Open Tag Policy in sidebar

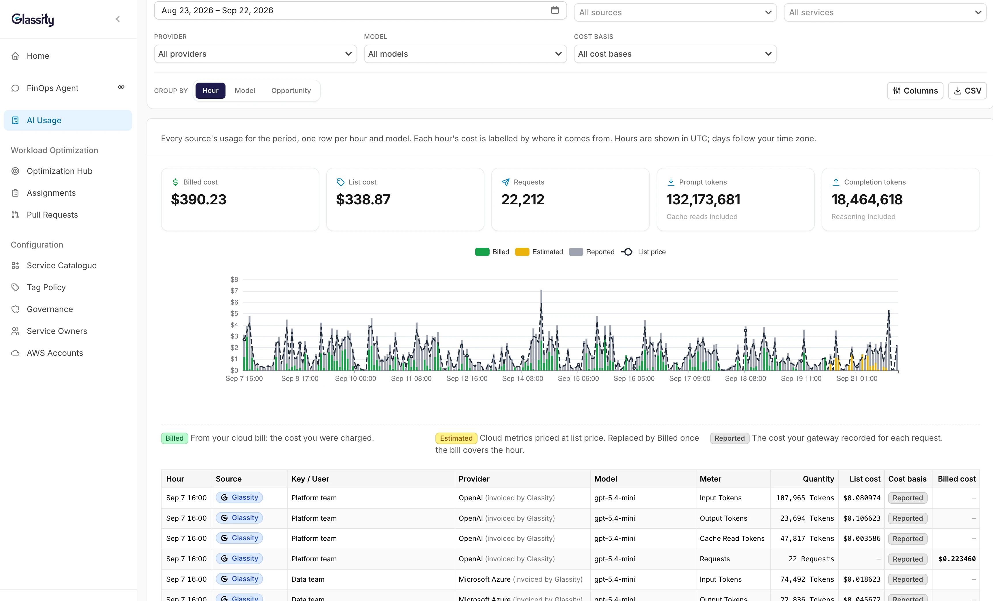pos(46,287)
